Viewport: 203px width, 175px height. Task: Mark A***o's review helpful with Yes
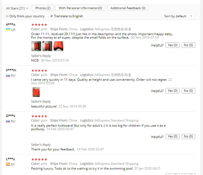pos(173,45)
